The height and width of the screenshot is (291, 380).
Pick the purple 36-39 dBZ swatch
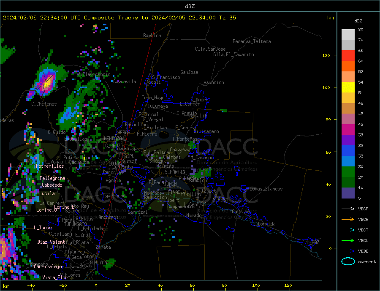pyautogui.click(x=348, y=140)
